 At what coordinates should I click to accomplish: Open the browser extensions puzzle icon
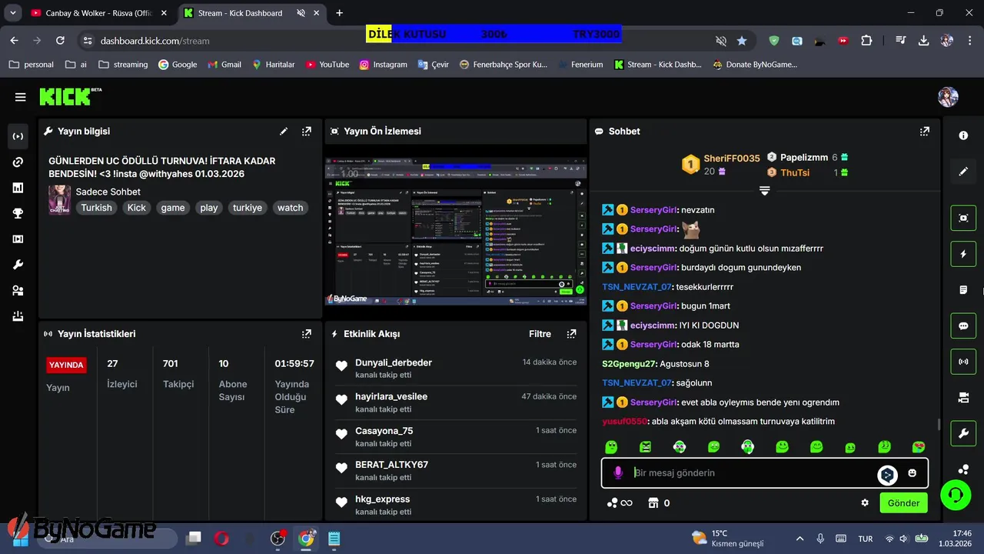866,41
